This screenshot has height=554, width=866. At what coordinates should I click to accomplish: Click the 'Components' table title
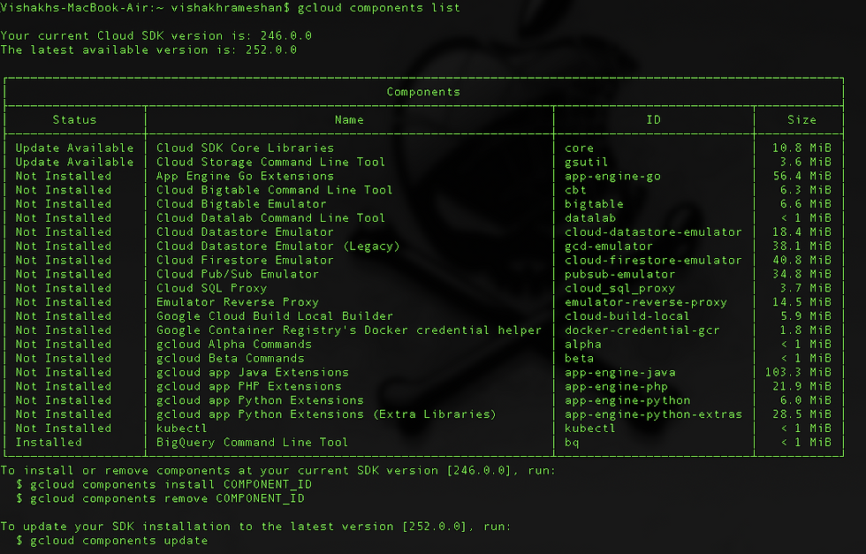coord(423,92)
